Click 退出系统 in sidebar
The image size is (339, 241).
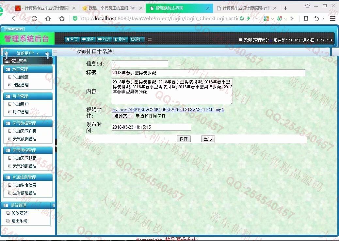pyautogui.click(x=20, y=221)
